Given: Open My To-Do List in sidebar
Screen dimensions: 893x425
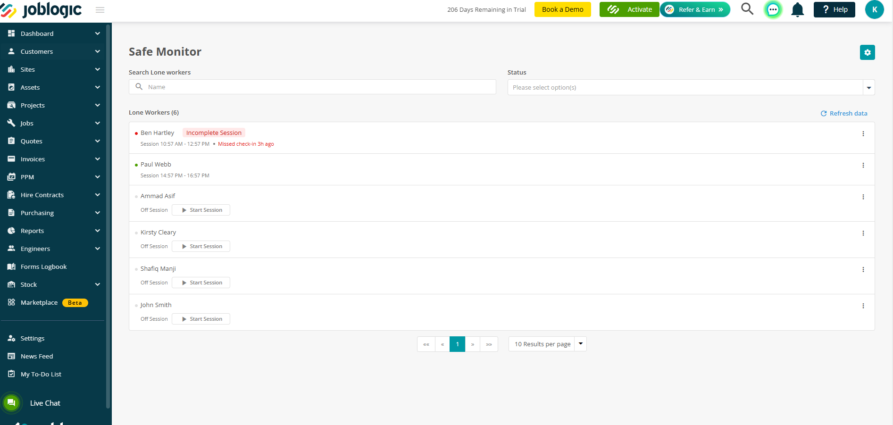Looking at the screenshot, I should point(41,374).
